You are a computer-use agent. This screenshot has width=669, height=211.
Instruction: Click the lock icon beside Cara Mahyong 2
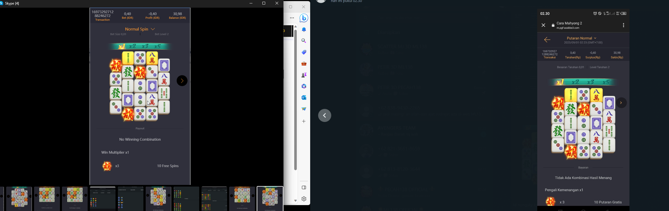(x=553, y=26)
